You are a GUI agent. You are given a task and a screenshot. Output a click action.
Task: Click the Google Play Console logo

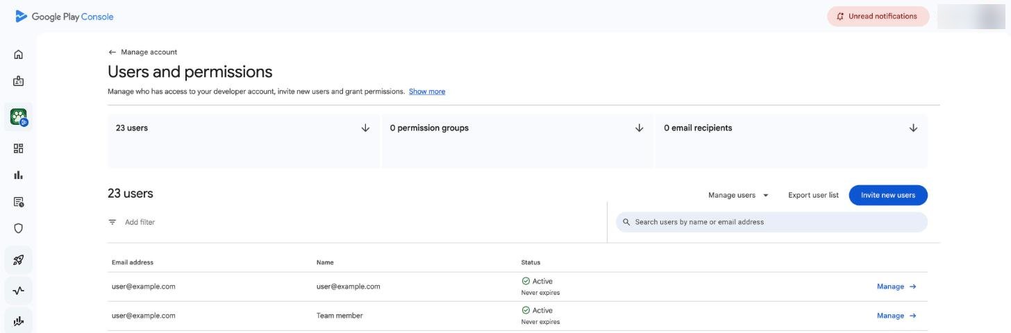[64, 16]
